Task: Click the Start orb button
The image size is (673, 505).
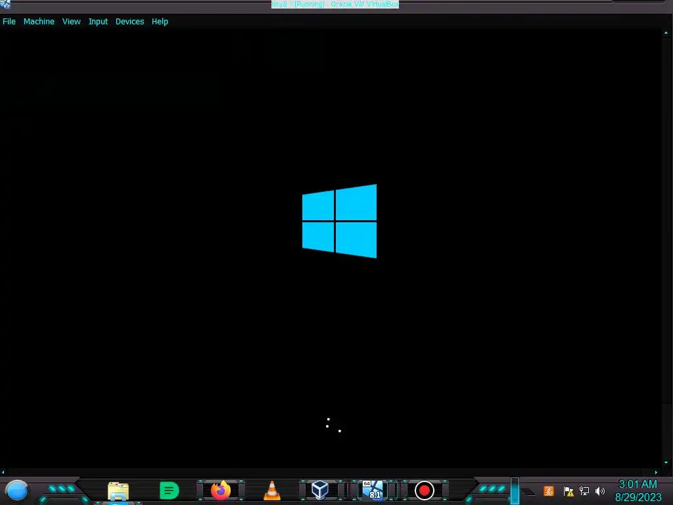Action: point(17,491)
